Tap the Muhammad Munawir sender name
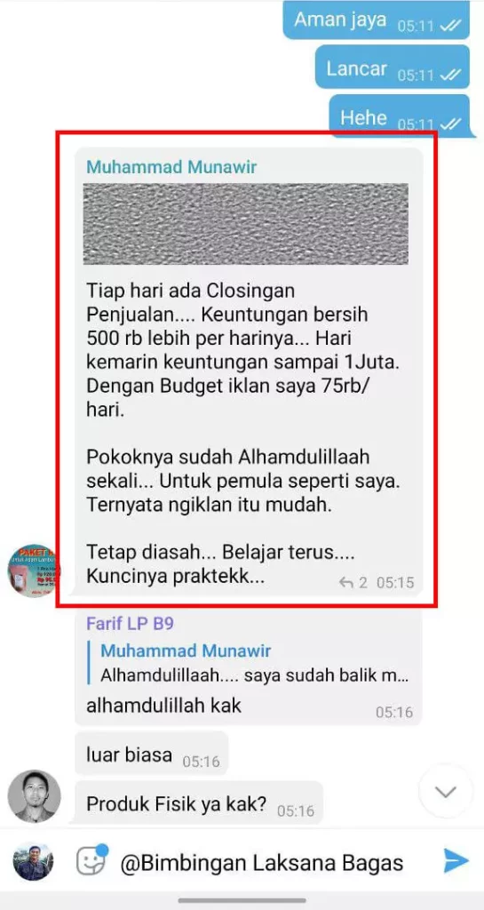This screenshot has height=910, width=484. click(171, 167)
